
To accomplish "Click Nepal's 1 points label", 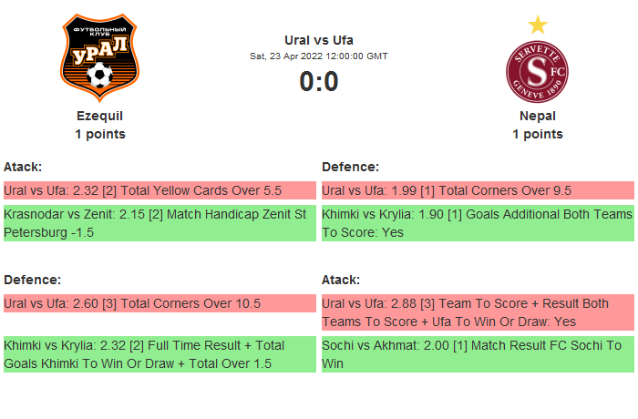I will pos(538,134).
